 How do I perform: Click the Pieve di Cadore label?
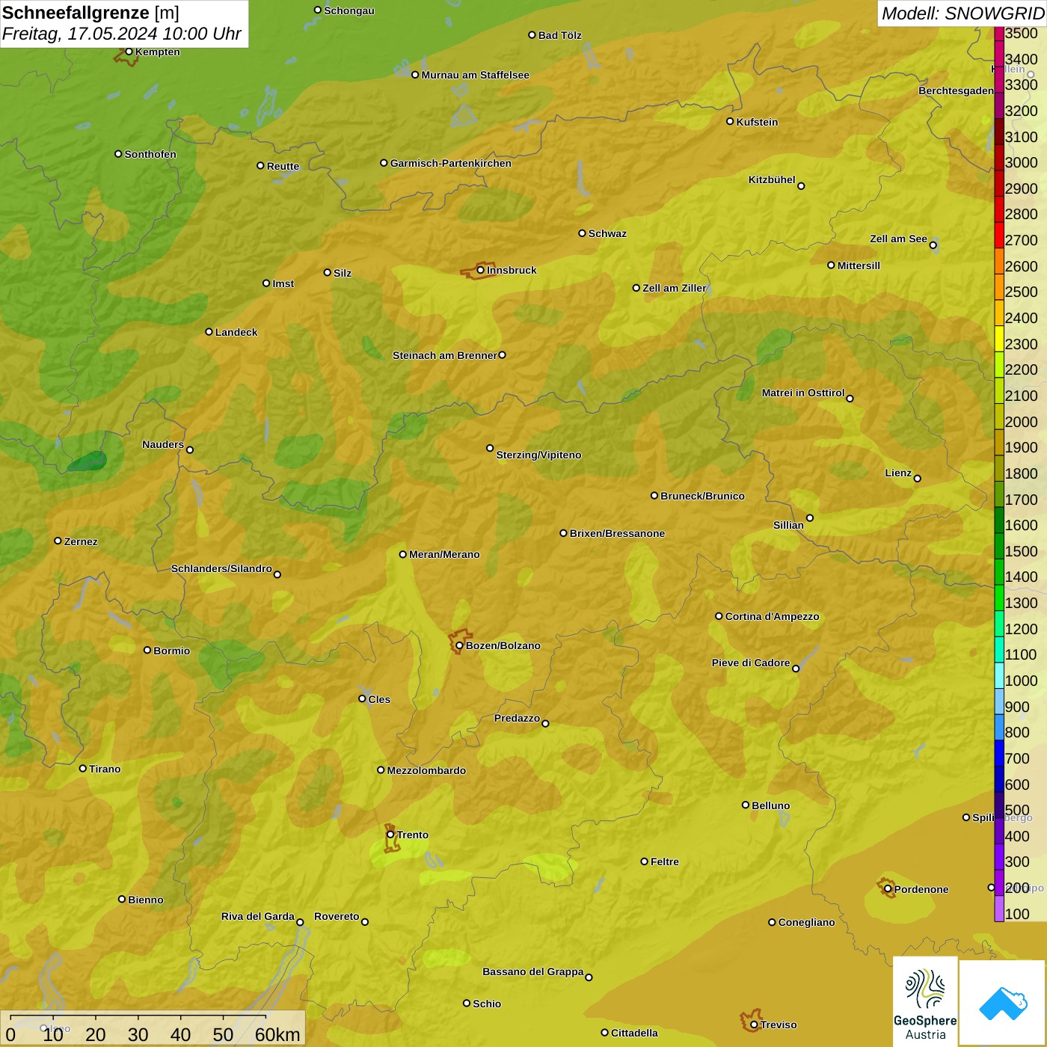pyautogui.click(x=751, y=663)
